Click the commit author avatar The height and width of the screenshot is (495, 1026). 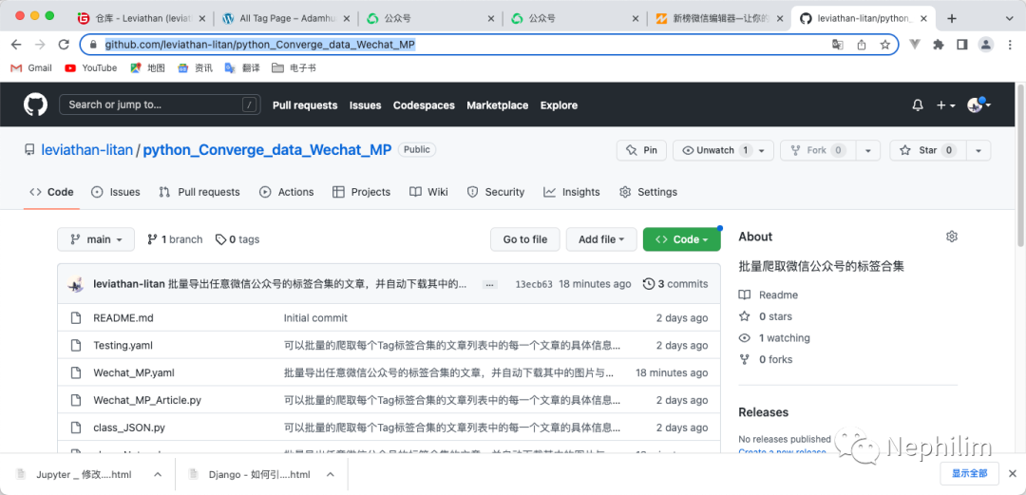pyautogui.click(x=77, y=284)
